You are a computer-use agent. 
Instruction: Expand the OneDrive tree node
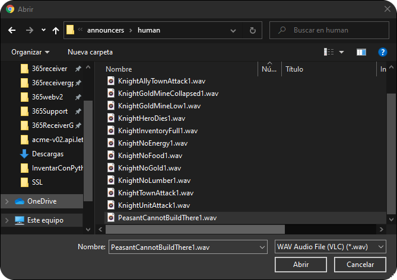(7, 201)
